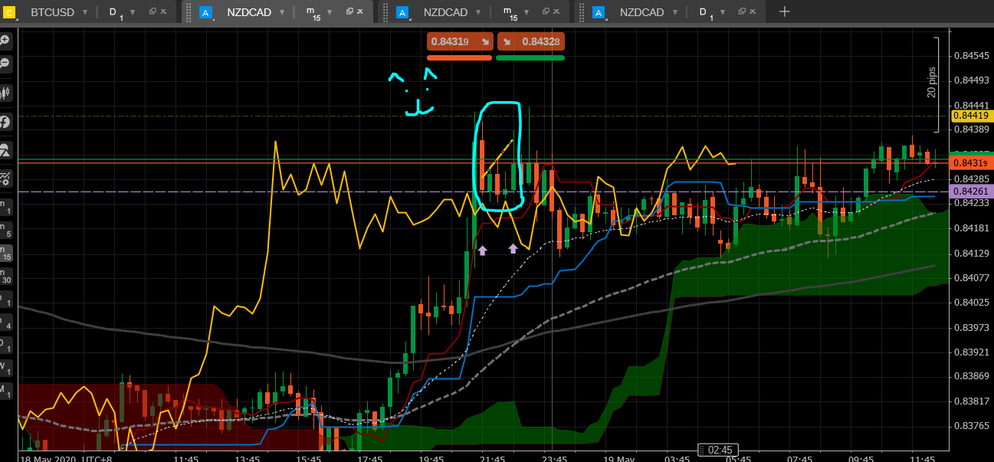Select the m15 timeframe in sidebar
This screenshot has width=994, height=462.
click(5, 252)
